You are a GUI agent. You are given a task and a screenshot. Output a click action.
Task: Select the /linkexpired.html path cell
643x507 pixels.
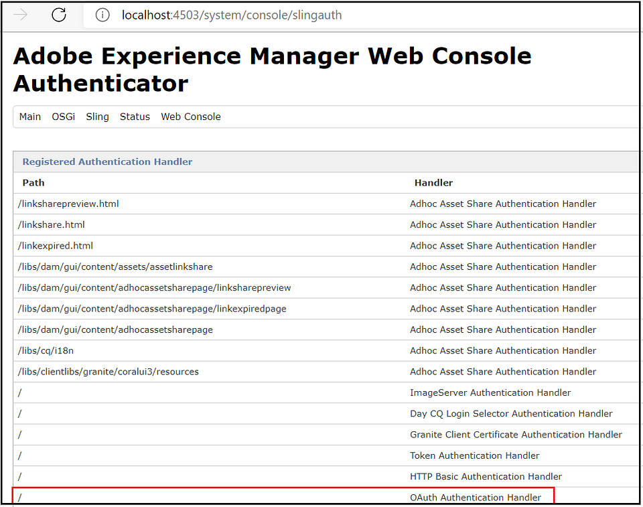56,246
